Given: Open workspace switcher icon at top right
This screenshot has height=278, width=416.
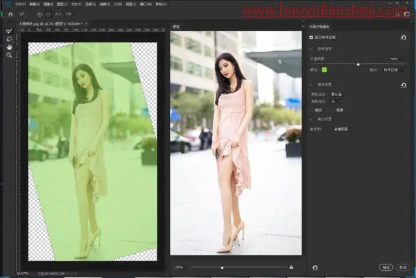Looking at the screenshot, I should pos(407,14).
